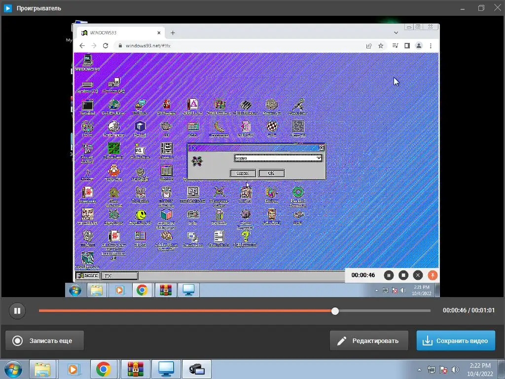The height and width of the screenshot is (379, 505).
Task: Click the volume speaker tray icon
Action: point(455,370)
